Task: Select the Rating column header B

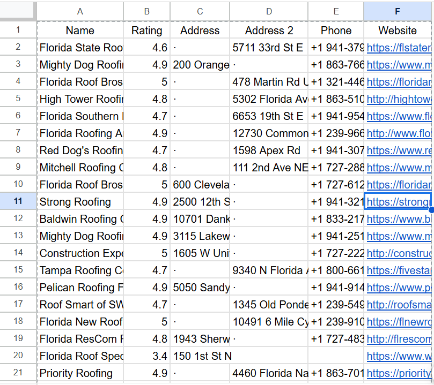Action: (146, 11)
